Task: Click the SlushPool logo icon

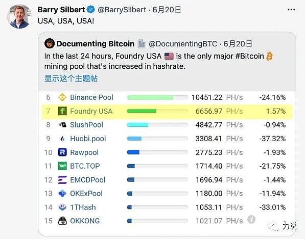Action: [62, 125]
